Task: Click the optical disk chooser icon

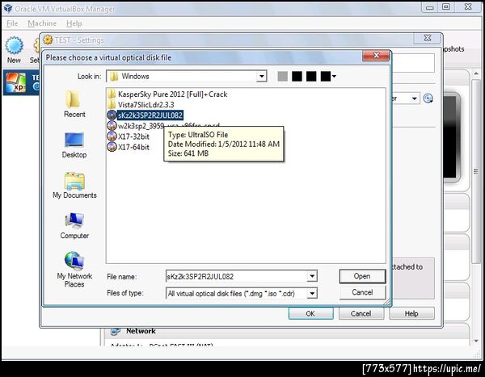Action: point(428,98)
